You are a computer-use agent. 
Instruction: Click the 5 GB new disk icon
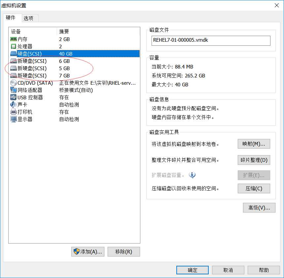14,68
